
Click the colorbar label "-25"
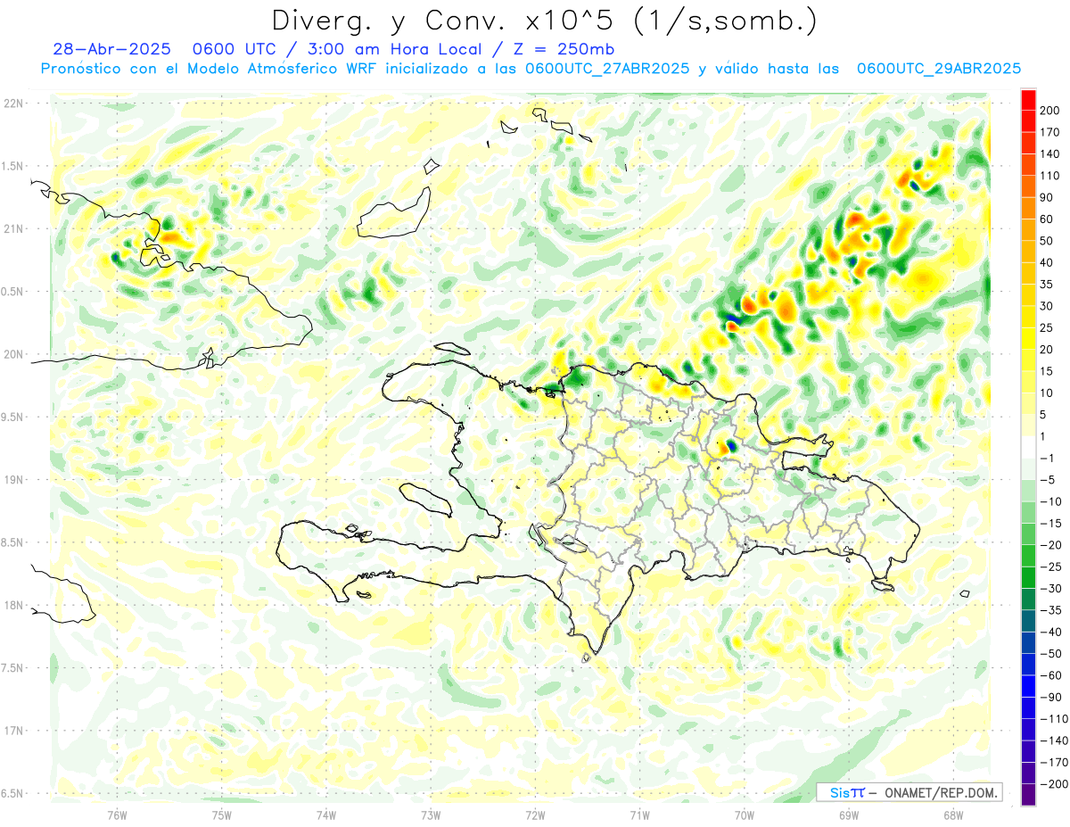[1052, 566]
